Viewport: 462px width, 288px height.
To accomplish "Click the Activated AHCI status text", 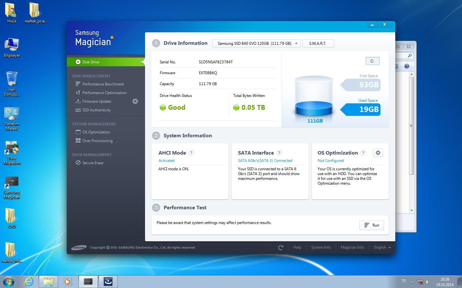I will [x=167, y=161].
